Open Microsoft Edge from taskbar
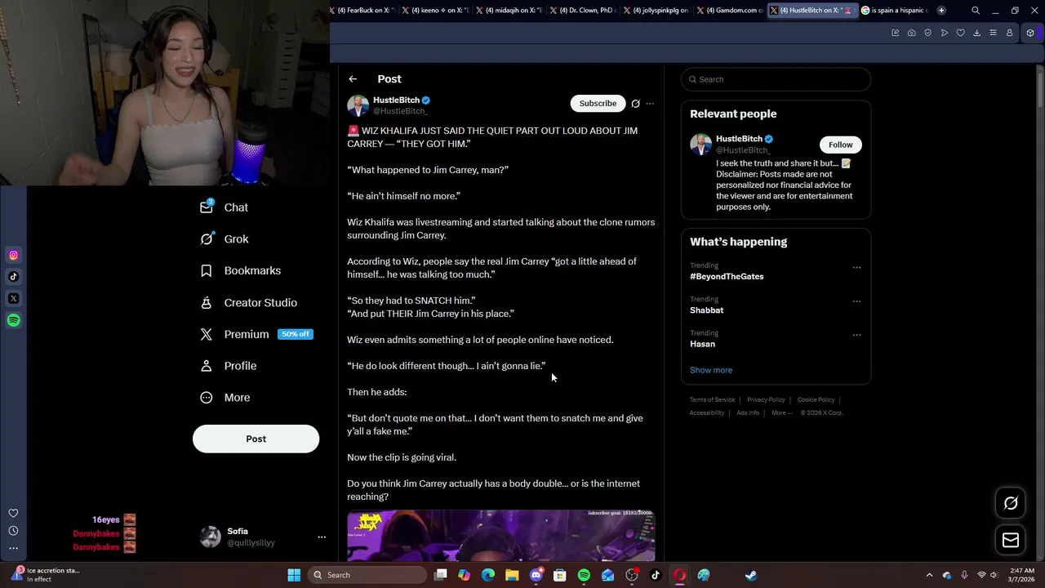Viewport: 1045px width, 588px height. [x=488, y=575]
